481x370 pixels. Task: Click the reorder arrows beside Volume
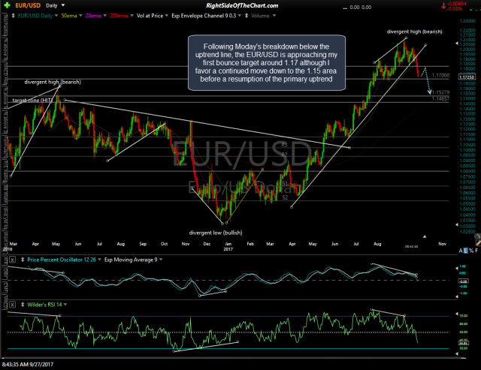(247, 16)
